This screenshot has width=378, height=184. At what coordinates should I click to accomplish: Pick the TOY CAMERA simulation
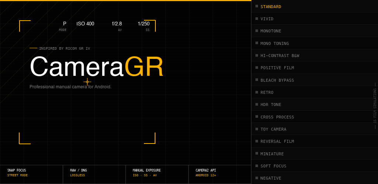(x=315, y=129)
